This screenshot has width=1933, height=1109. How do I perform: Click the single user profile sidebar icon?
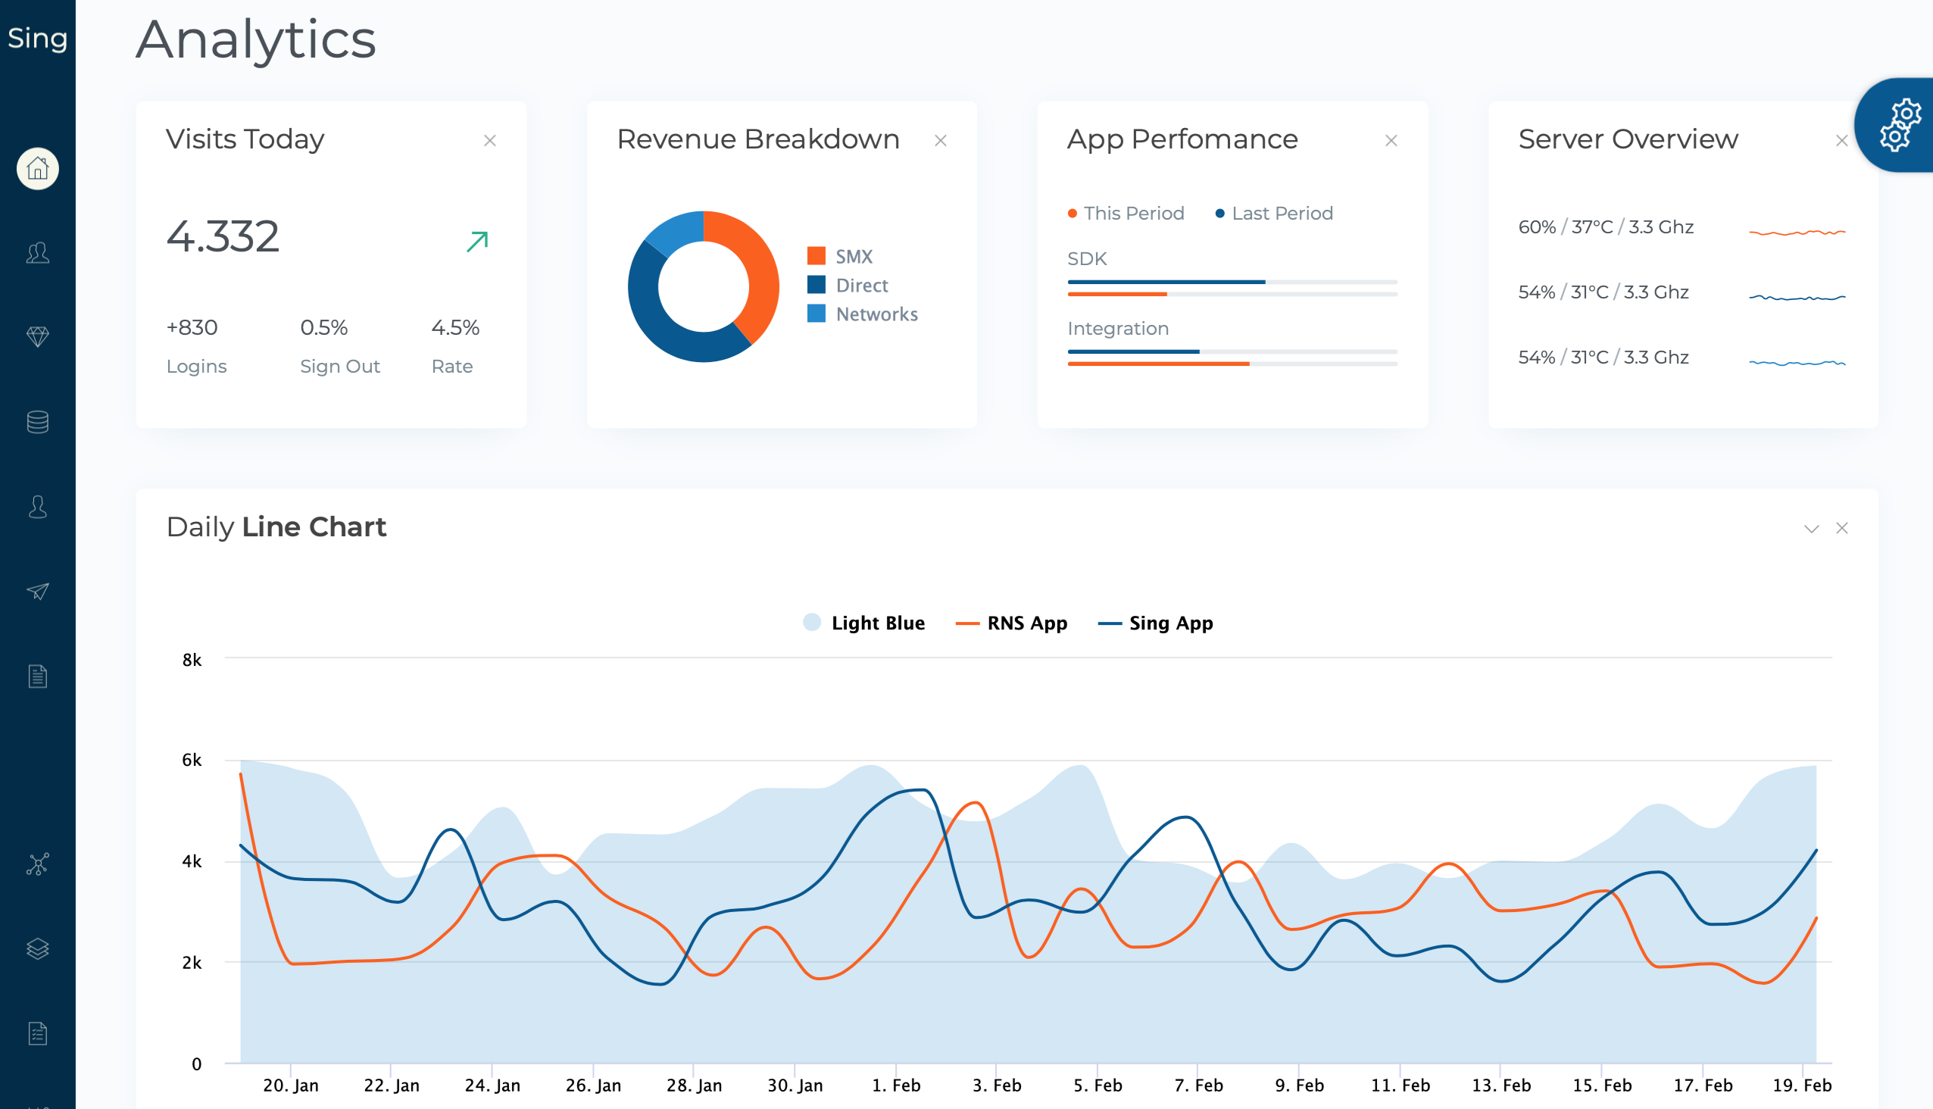(37, 507)
